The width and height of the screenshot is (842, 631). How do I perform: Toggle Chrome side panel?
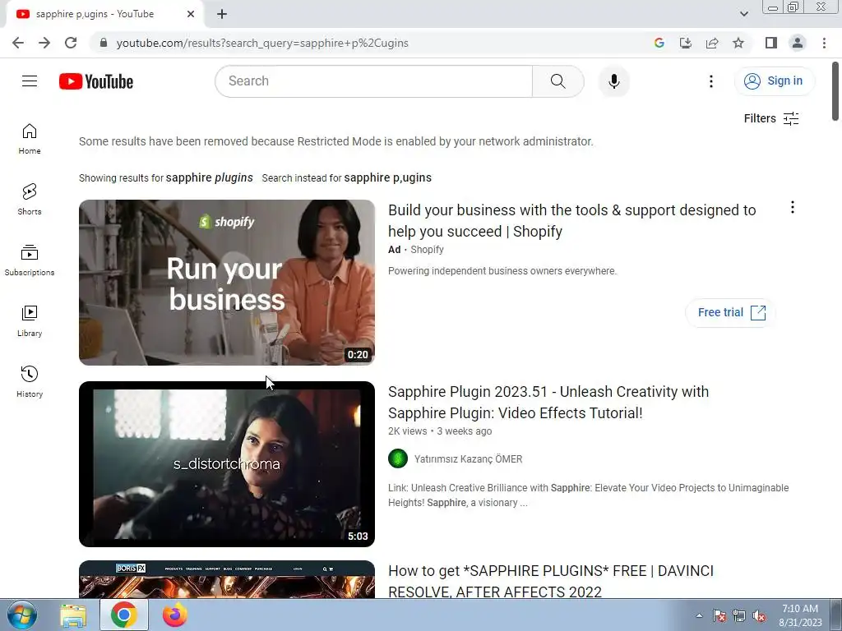(x=771, y=43)
